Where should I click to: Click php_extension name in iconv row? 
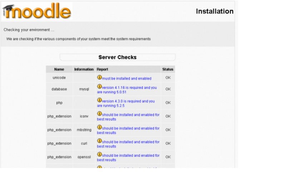[59, 116]
